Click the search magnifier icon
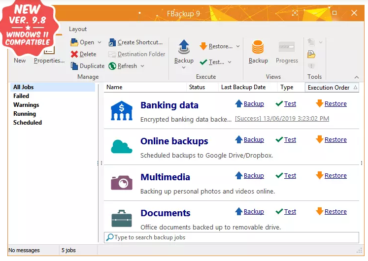Image resolution: width=368 pixels, height=261 pixels. [109, 237]
